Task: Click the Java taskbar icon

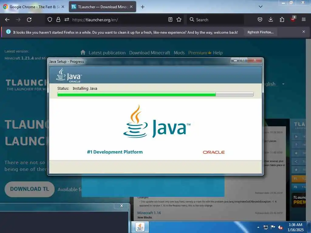Action: [x=140, y=227]
